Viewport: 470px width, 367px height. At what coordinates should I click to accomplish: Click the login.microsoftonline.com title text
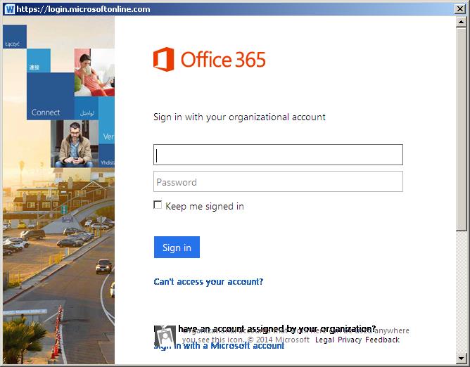[x=83, y=9]
